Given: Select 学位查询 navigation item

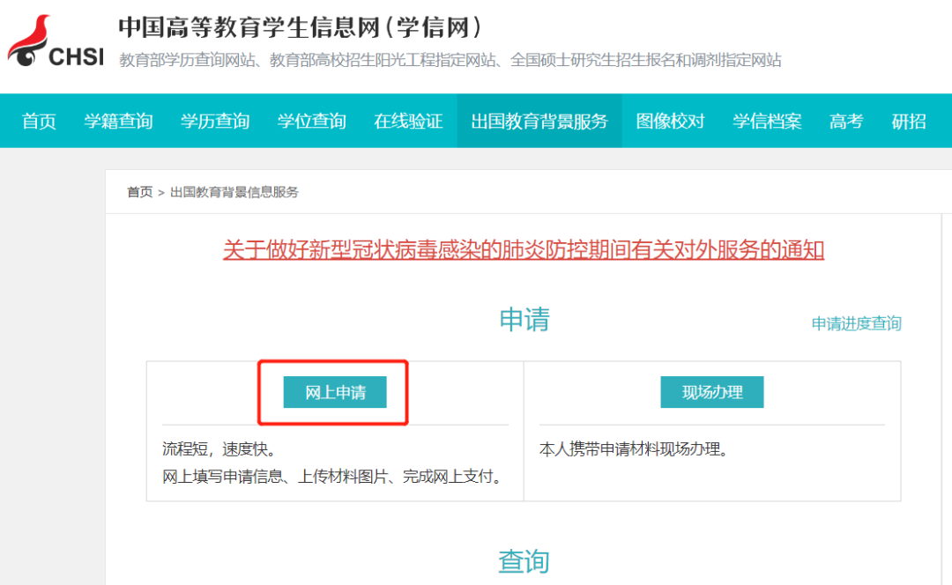Looking at the screenshot, I should click(x=311, y=122).
